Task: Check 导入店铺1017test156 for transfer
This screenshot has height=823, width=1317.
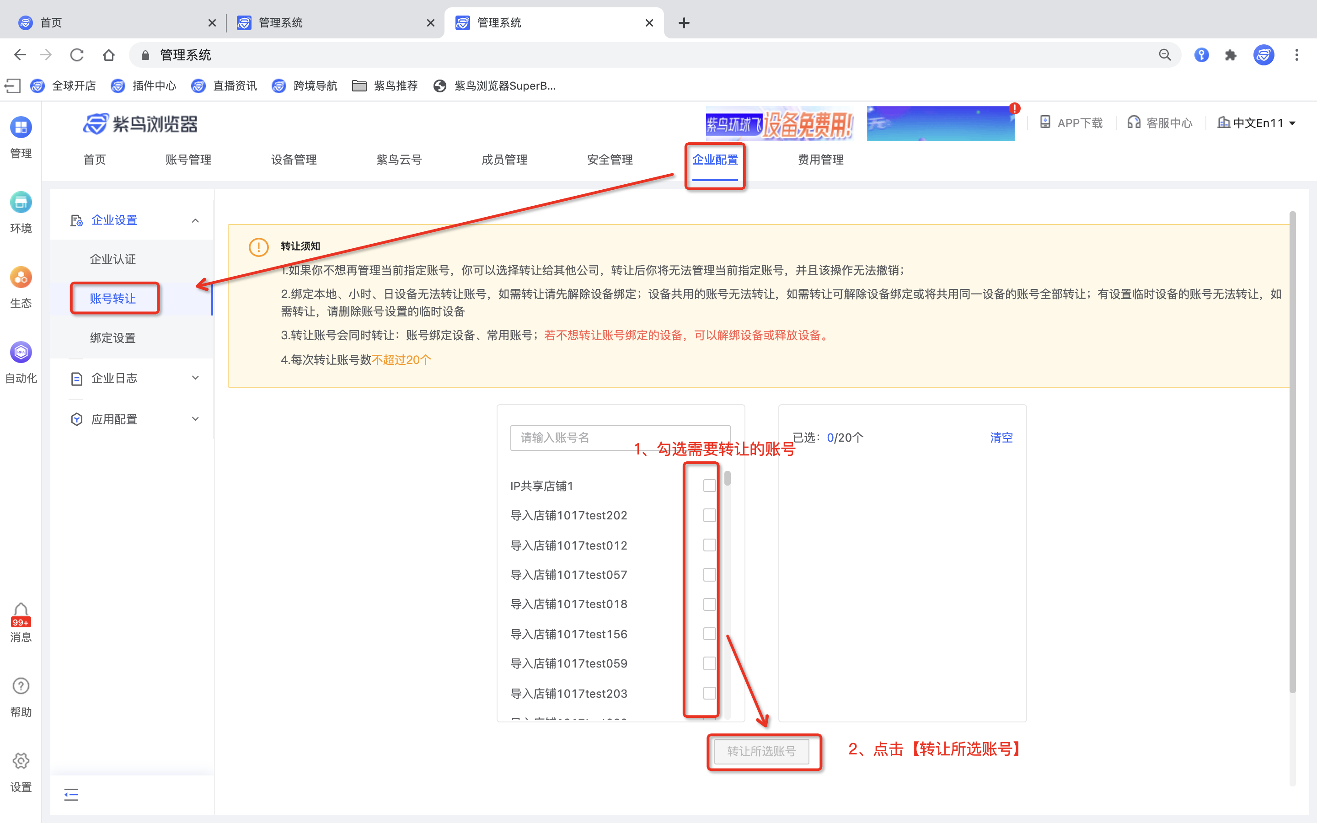Action: tap(708, 633)
